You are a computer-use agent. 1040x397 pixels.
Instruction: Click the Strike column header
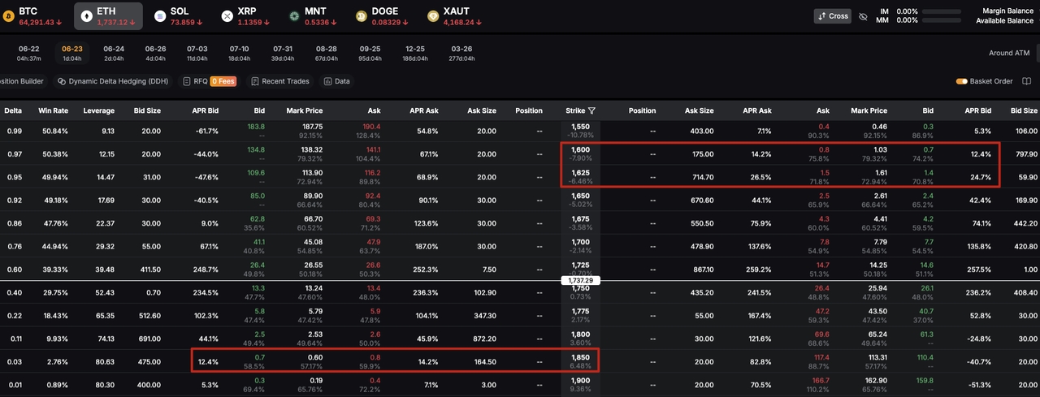[x=575, y=110]
